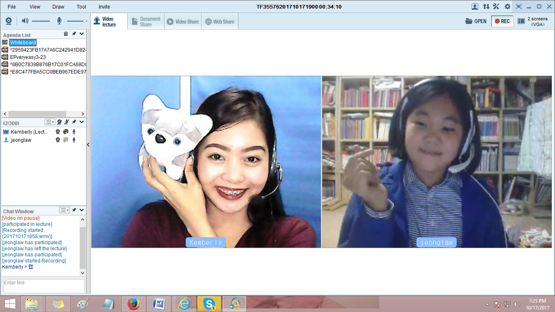The image size is (555, 312).
Task: Pin the Agenda List panel
Action: point(74,34)
